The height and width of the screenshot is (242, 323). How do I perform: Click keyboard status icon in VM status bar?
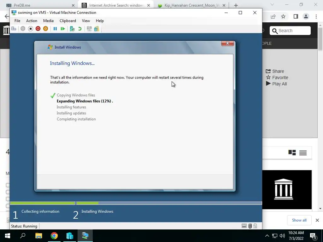click(x=244, y=226)
